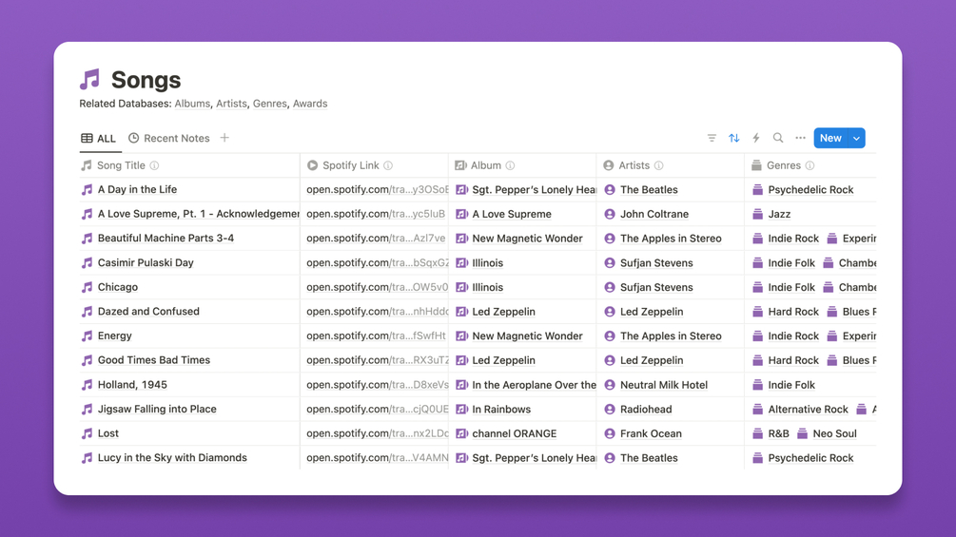Open Hard Rock genre in Good Times Bad Times row
Viewport: 956px width, 537px height.
click(793, 360)
